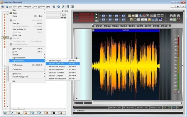Click the blue U-shaped return icon
Viewport: 187px width, 117px height.
(x=160, y=19)
